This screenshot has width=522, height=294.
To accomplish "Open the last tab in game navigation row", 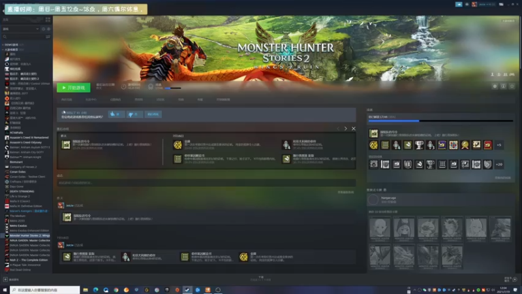I will pyautogui.click(x=223, y=100).
